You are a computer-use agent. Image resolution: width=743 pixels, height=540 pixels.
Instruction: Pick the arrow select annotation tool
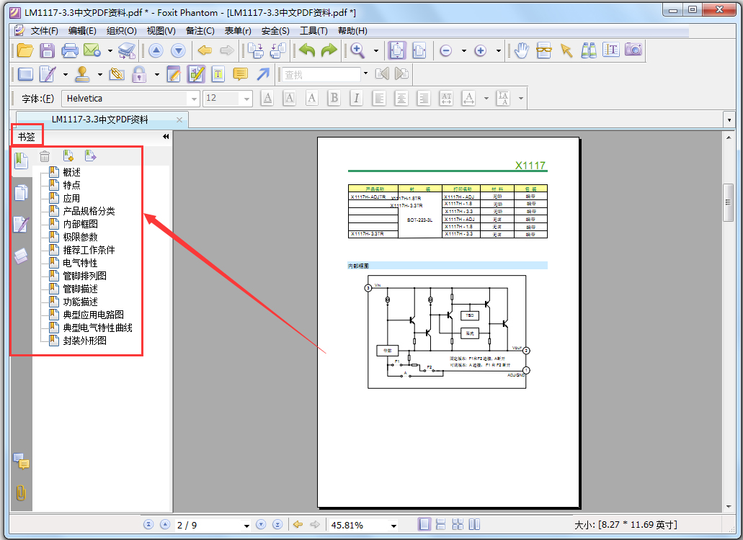tap(566, 50)
